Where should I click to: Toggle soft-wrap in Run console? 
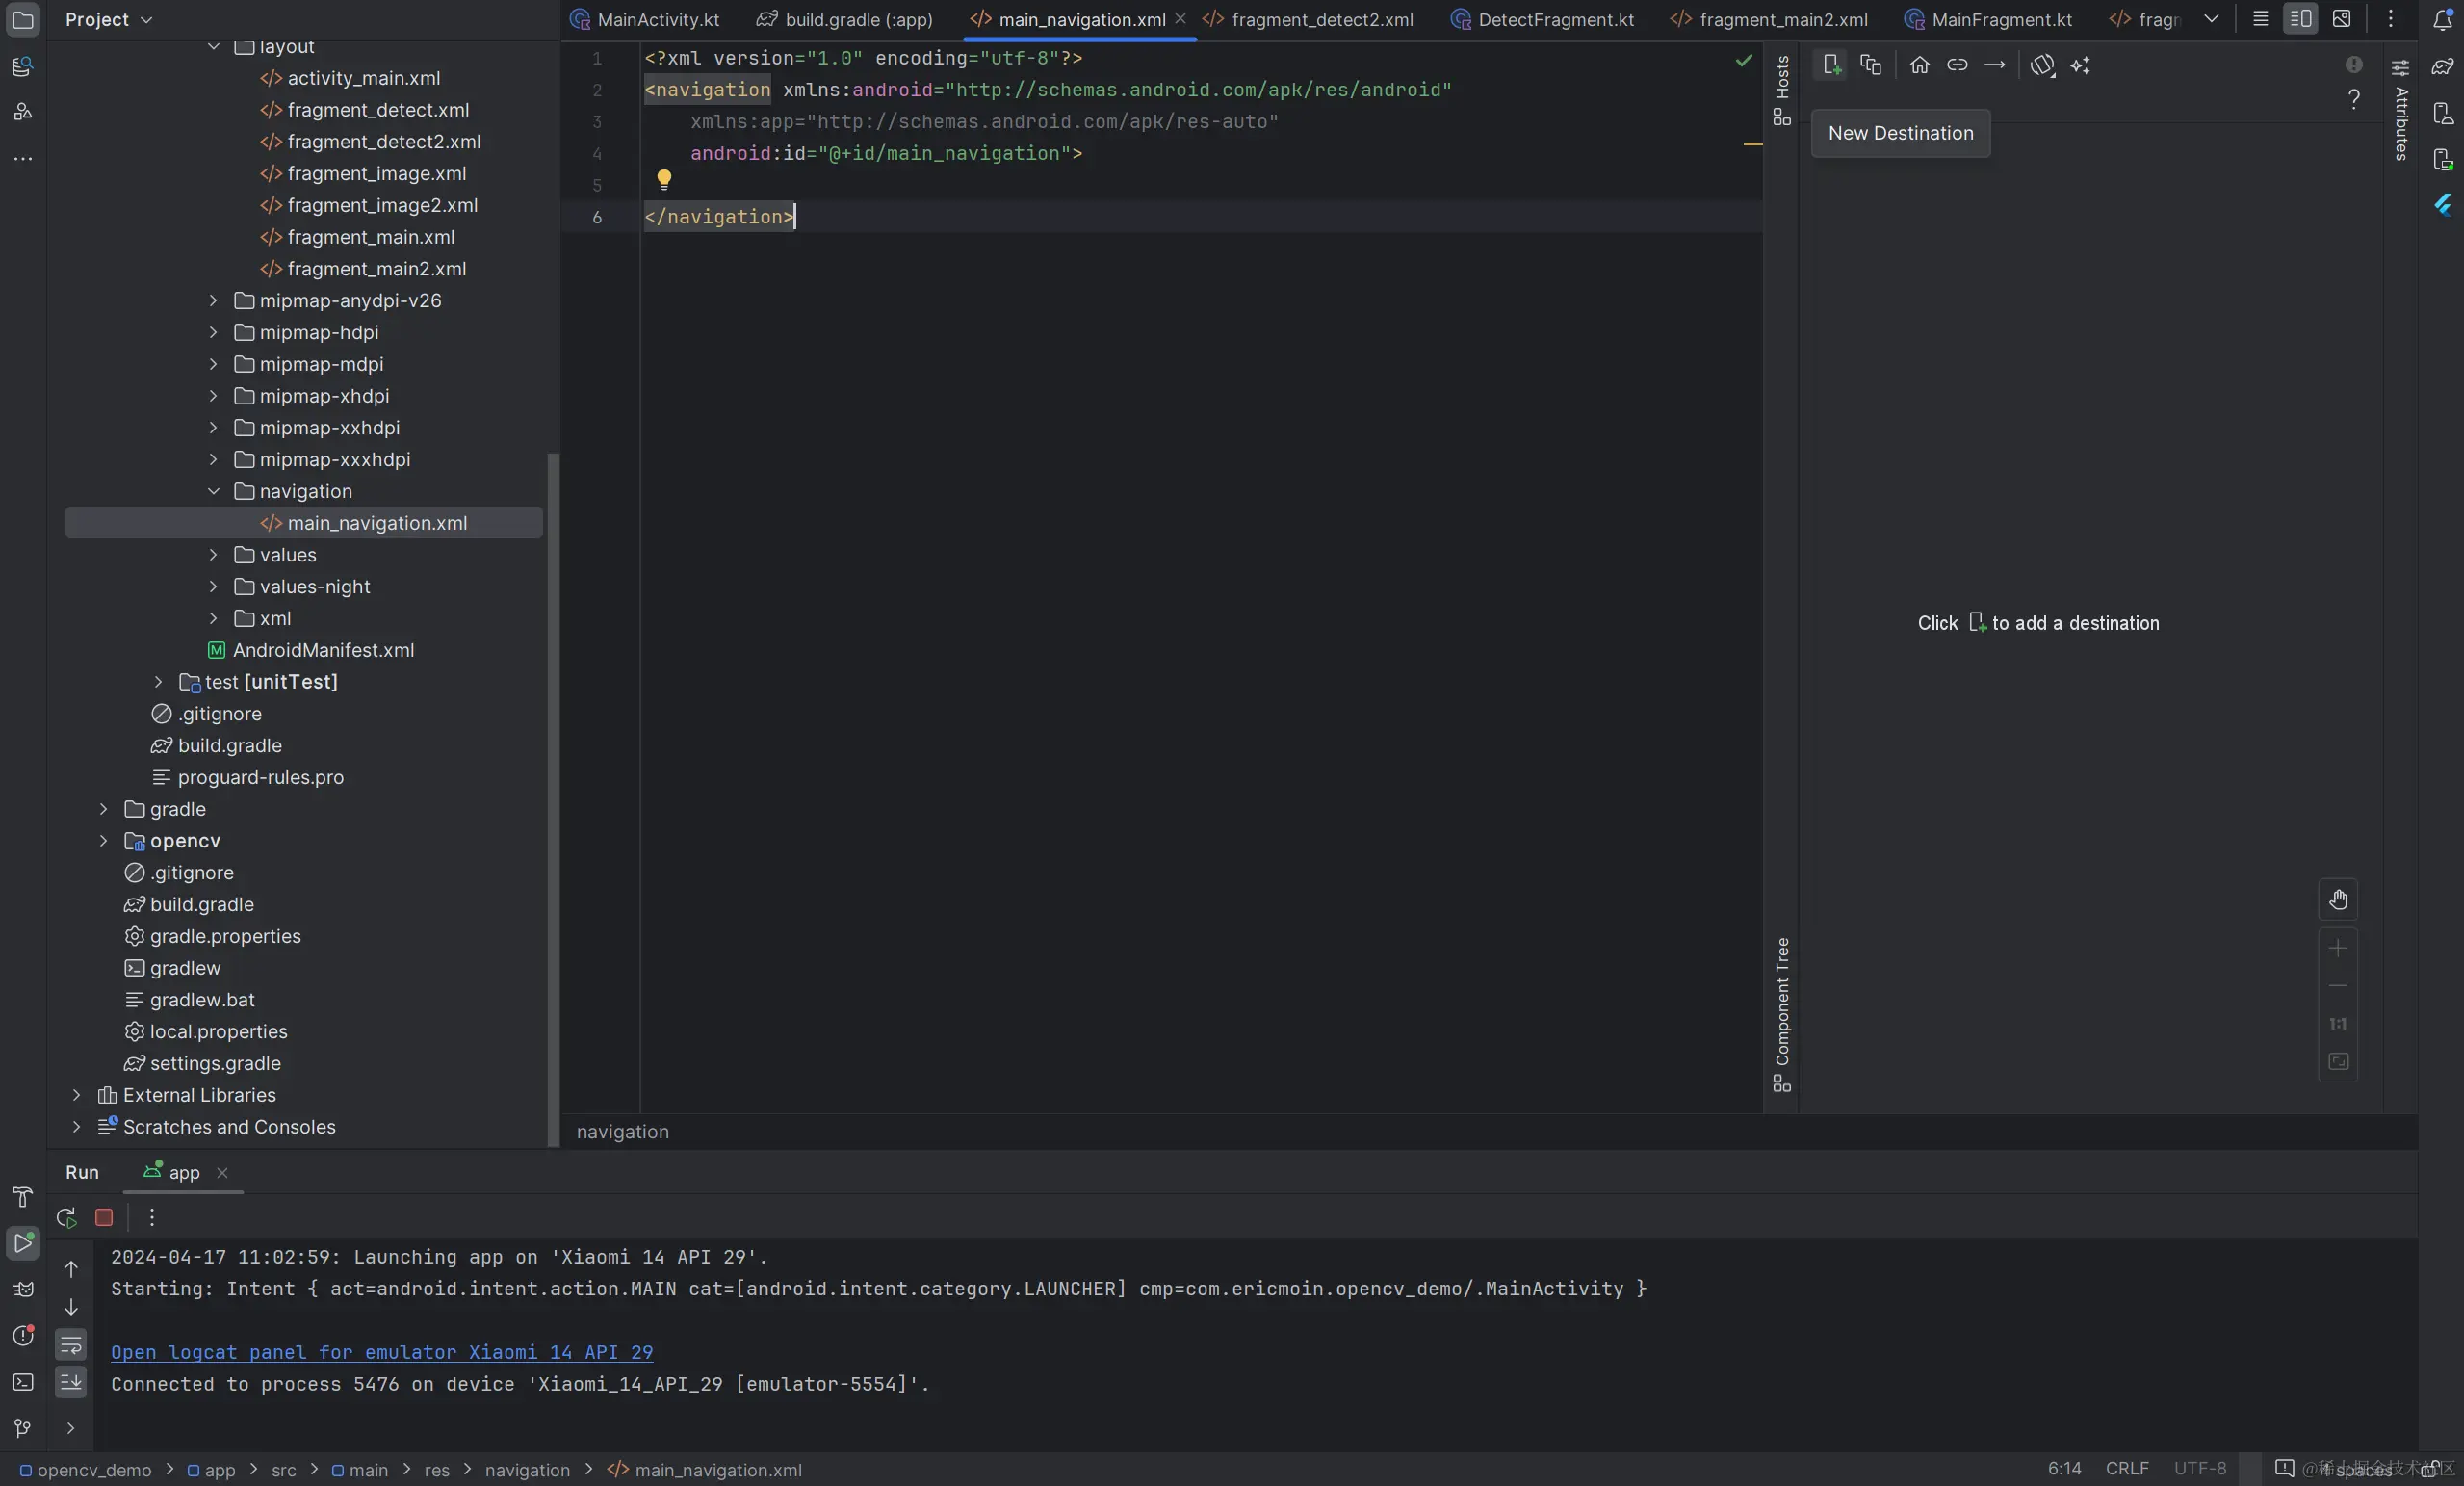(71, 1344)
